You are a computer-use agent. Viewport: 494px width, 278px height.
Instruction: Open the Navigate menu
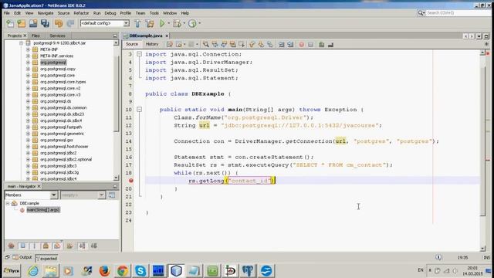coord(46,13)
